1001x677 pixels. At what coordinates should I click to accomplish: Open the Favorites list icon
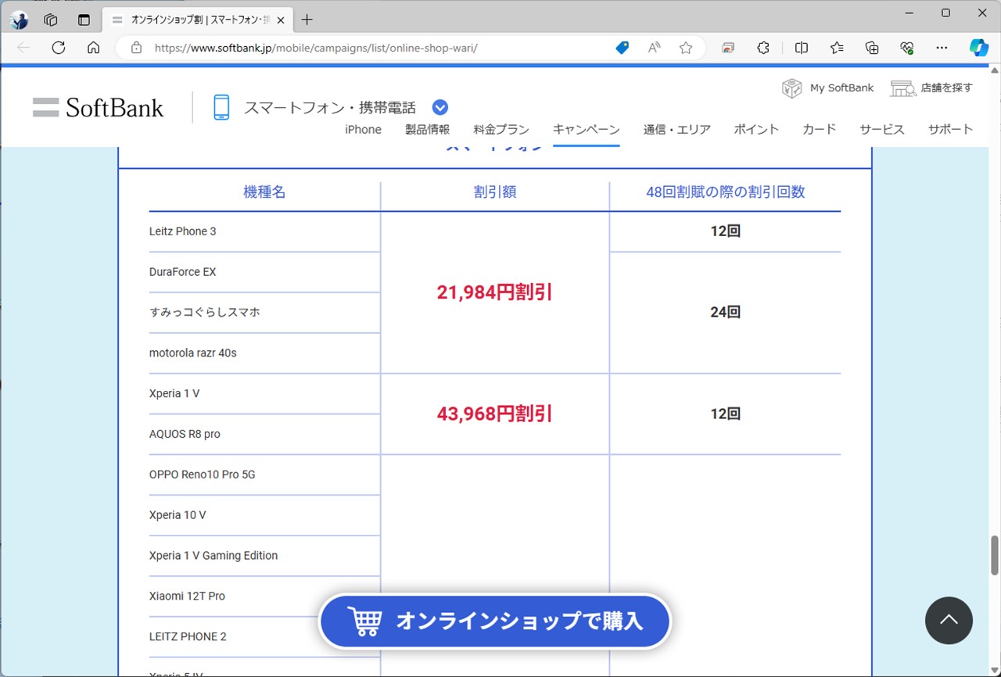[837, 48]
